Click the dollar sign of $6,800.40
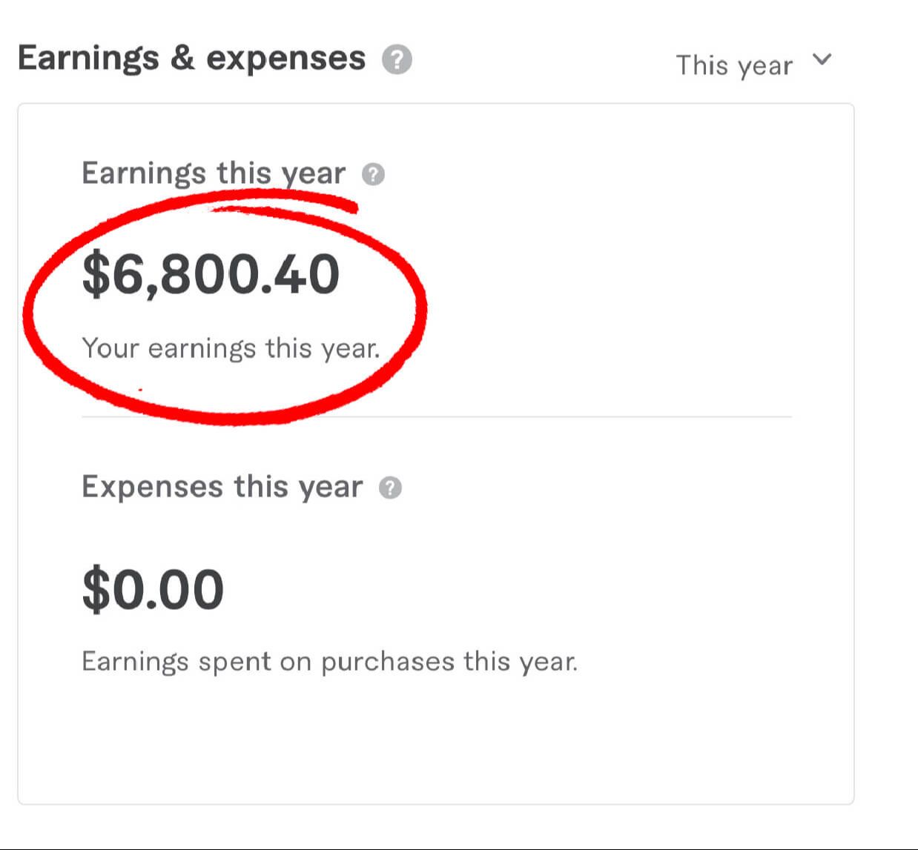918x850 pixels. click(95, 274)
